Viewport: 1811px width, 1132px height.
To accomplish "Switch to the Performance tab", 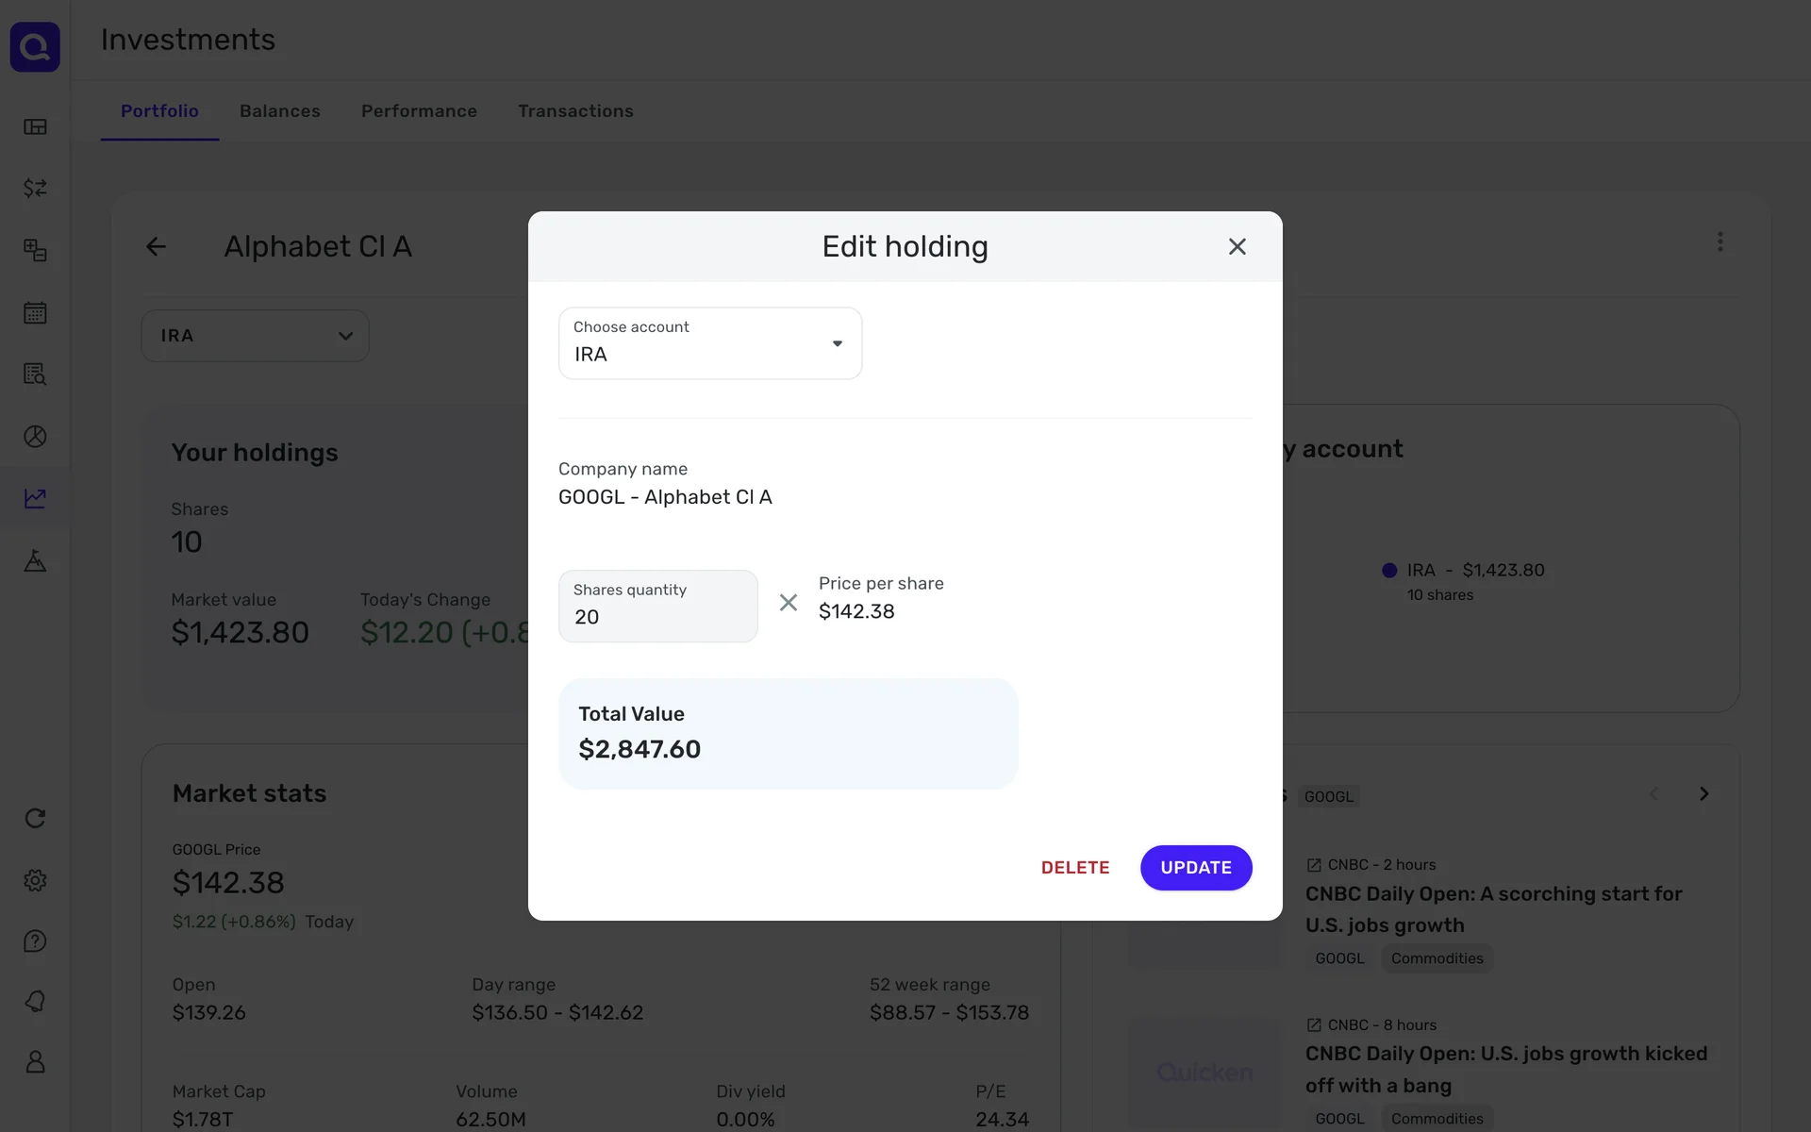I will [419, 111].
